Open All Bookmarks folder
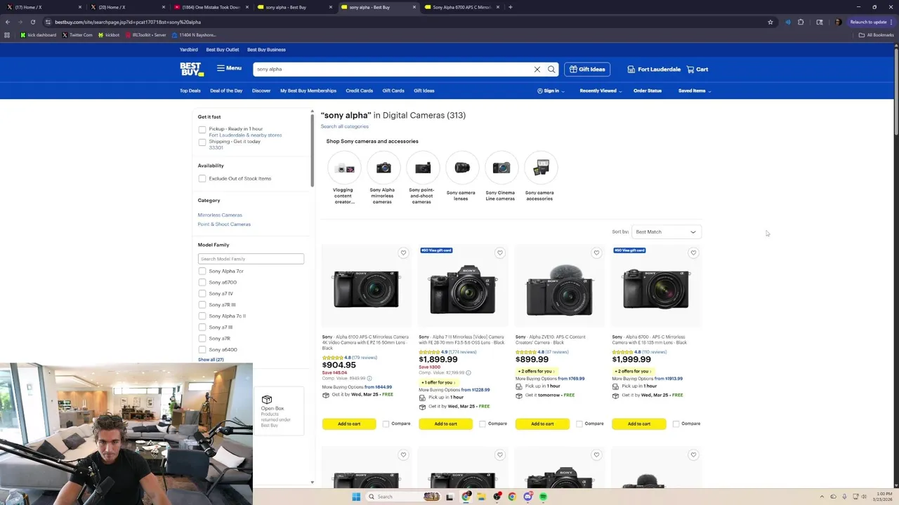The height and width of the screenshot is (505, 899). [877, 35]
